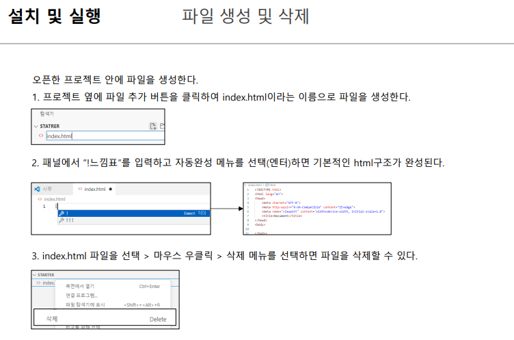The image size is (514, 340).
Task: Click the generated HTML code screenshot
Action: (x=317, y=209)
